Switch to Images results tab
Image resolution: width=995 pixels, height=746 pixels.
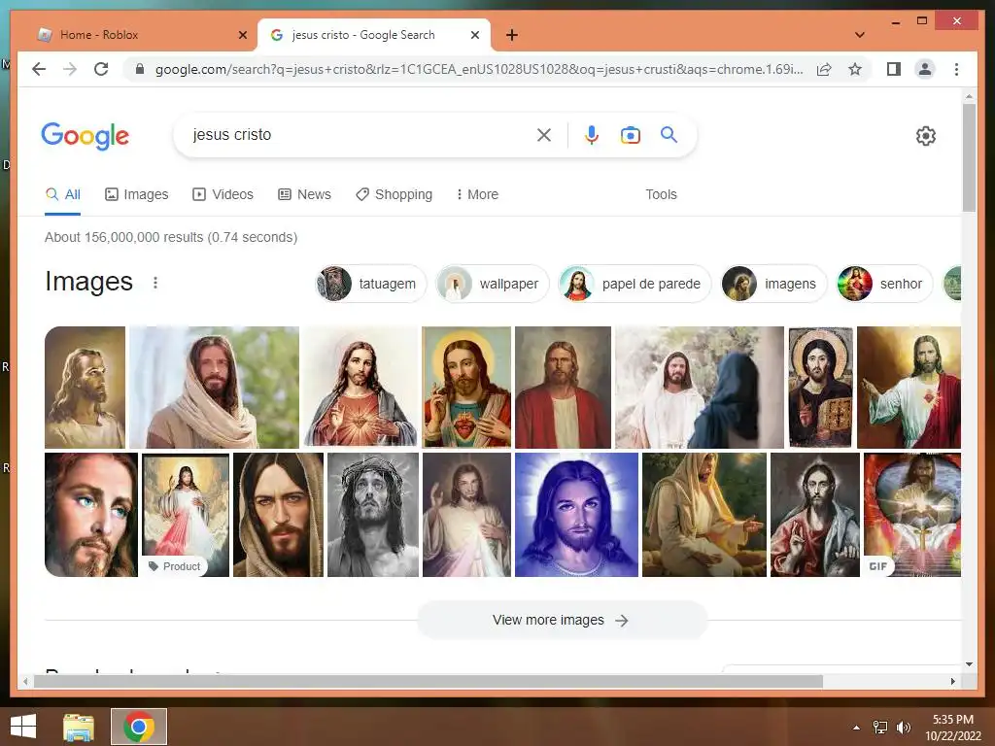[x=136, y=194]
